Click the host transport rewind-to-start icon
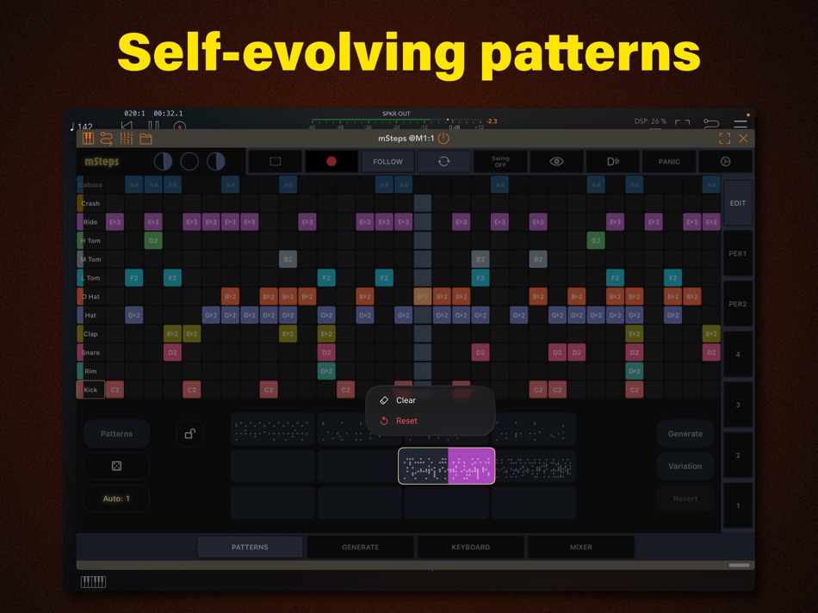This screenshot has height=613, width=818. click(x=127, y=125)
